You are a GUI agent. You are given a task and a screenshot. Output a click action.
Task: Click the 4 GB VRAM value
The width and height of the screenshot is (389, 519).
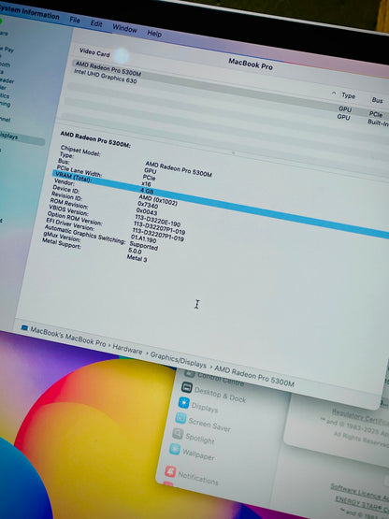coord(147,191)
